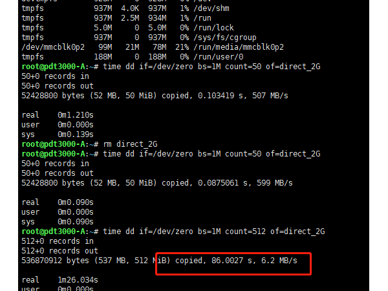
Task: Click the dd command with count=512
Action: (213, 232)
